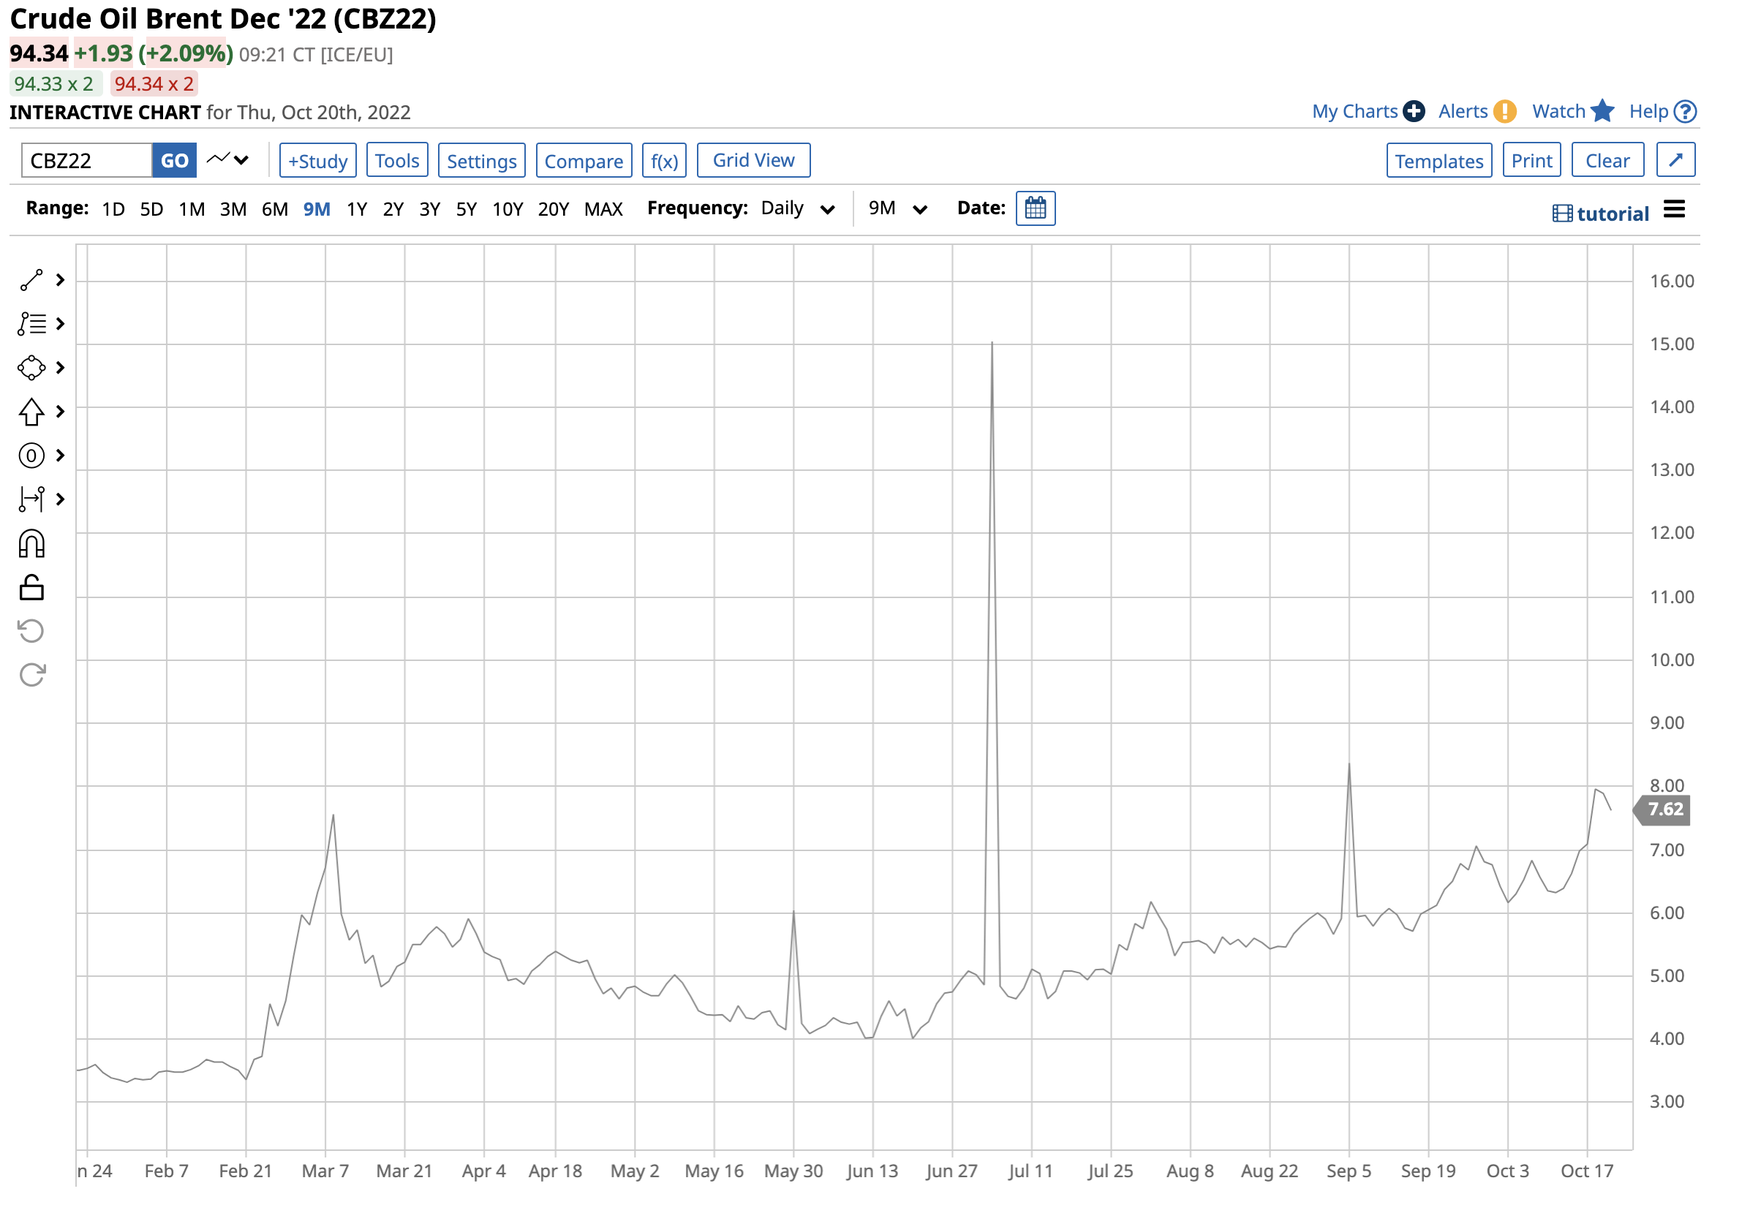Switch range to 3M
Screen dimensions: 1742x1205
pyautogui.click(x=233, y=209)
